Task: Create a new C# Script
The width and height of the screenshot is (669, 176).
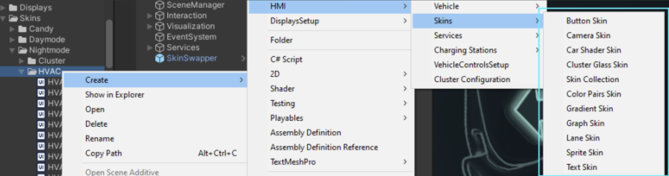Action: tap(286, 59)
